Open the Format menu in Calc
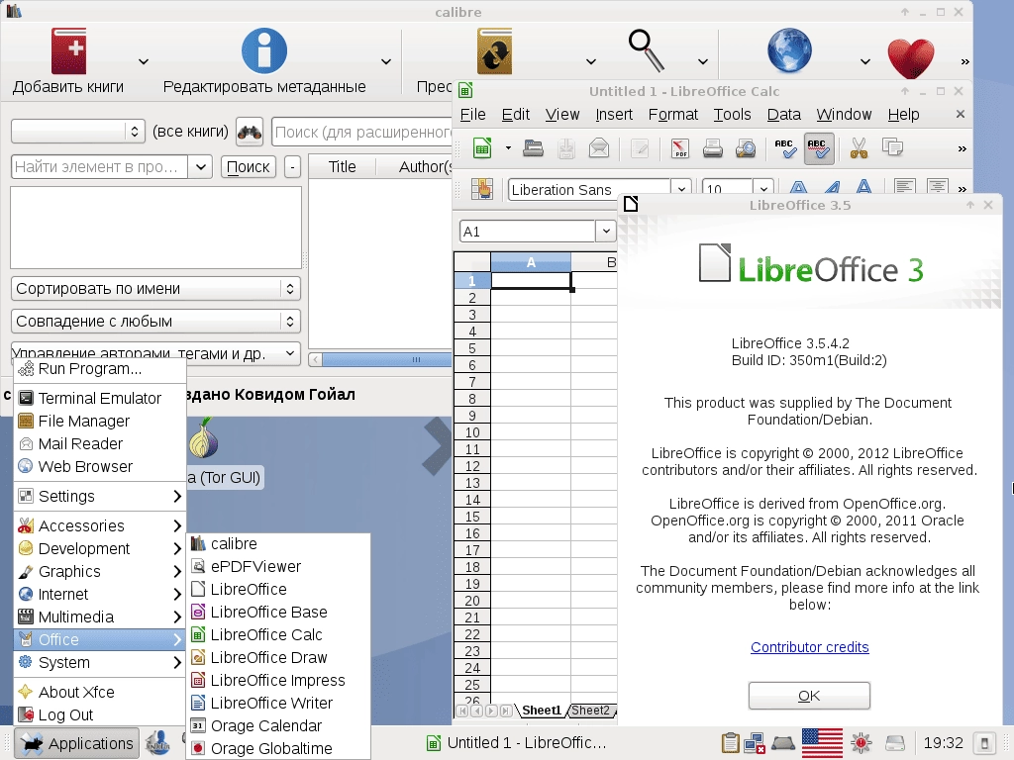Image resolution: width=1014 pixels, height=760 pixels. pos(673,115)
